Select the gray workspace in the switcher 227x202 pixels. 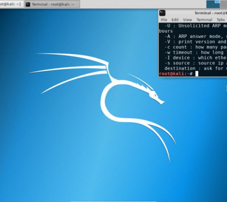point(223,4)
